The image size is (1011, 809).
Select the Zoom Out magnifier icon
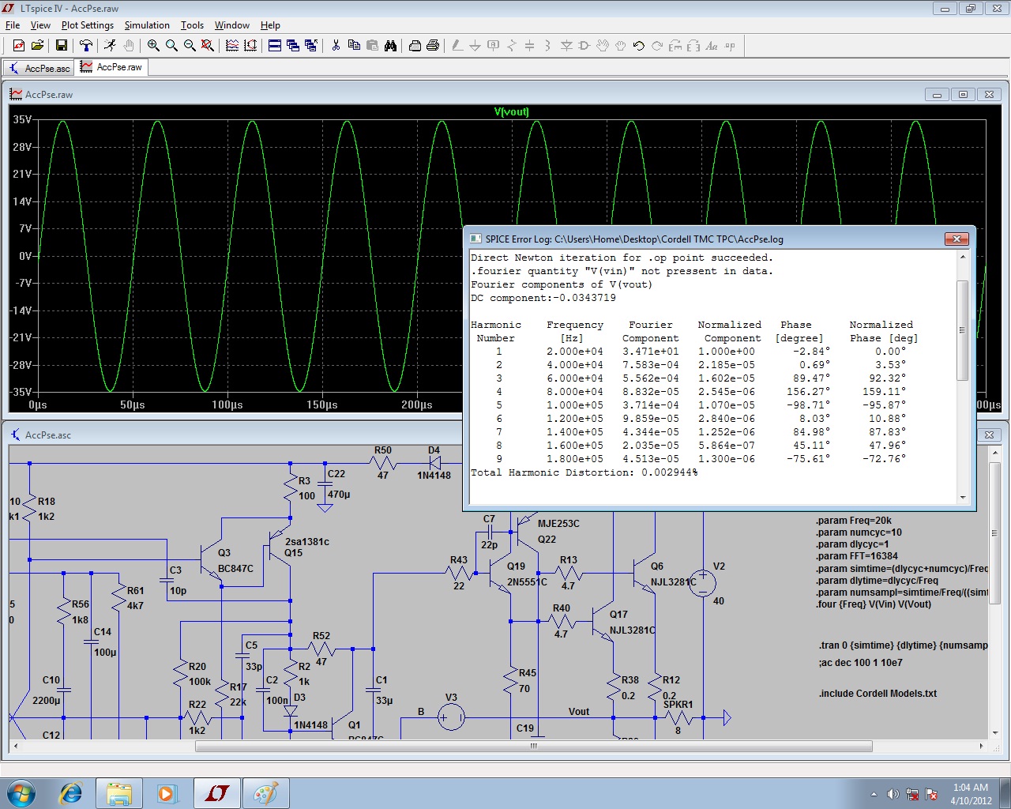tap(190, 46)
